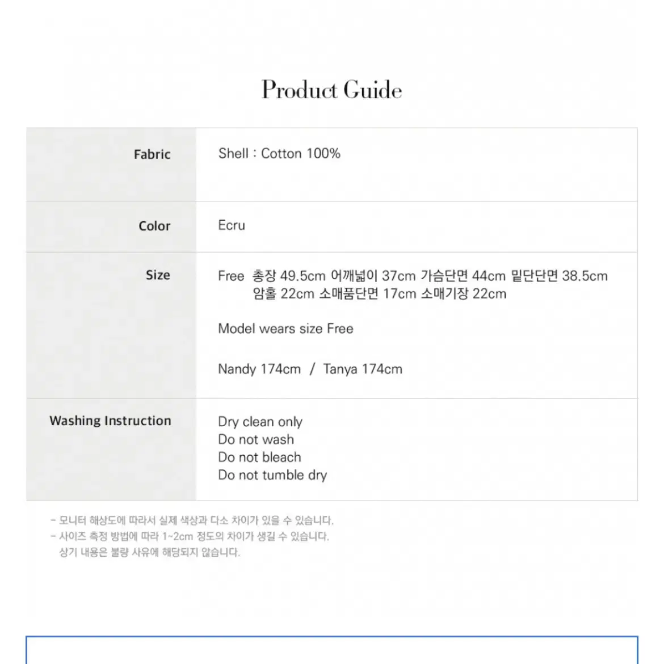Click Model wears size Free text
The height and width of the screenshot is (664, 664).
tap(285, 329)
